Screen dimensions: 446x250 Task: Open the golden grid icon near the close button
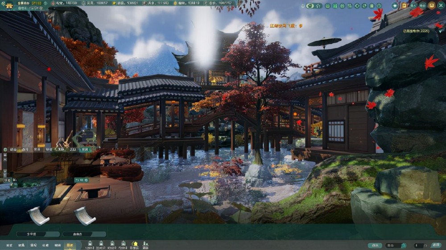click(431, 6)
